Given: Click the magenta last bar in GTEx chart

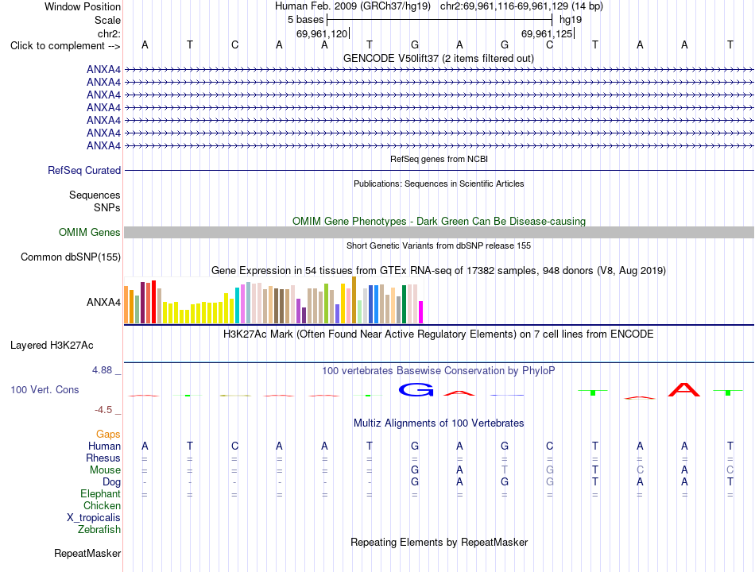Looking at the screenshot, I should coord(421,312).
